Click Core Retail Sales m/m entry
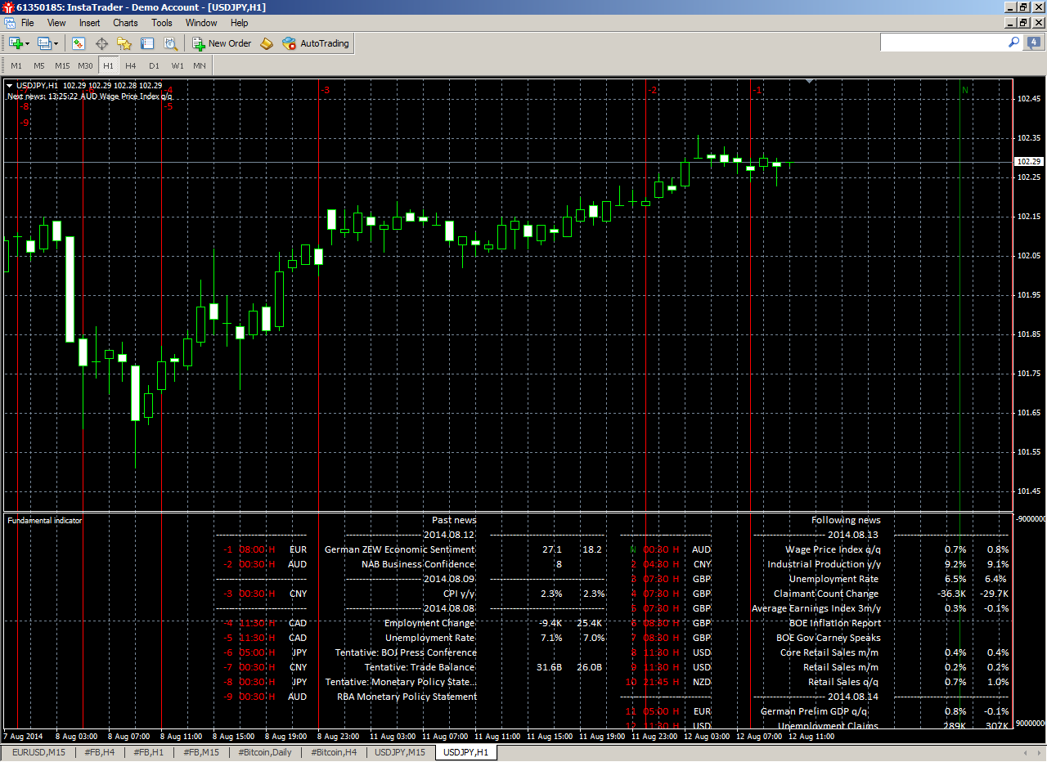Image resolution: width=1047 pixels, height=762 pixels. pos(830,652)
